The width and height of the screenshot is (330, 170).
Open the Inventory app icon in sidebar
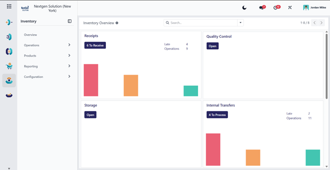(9, 80)
